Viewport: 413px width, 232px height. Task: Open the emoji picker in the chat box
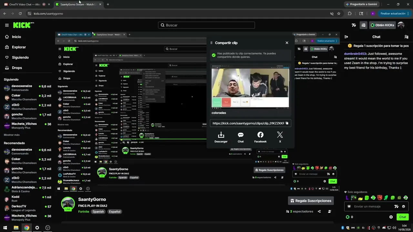coord(404,207)
